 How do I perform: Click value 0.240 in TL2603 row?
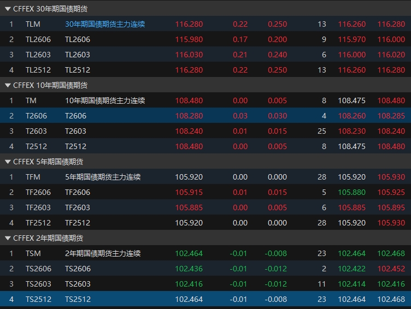[x=277, y=55]
